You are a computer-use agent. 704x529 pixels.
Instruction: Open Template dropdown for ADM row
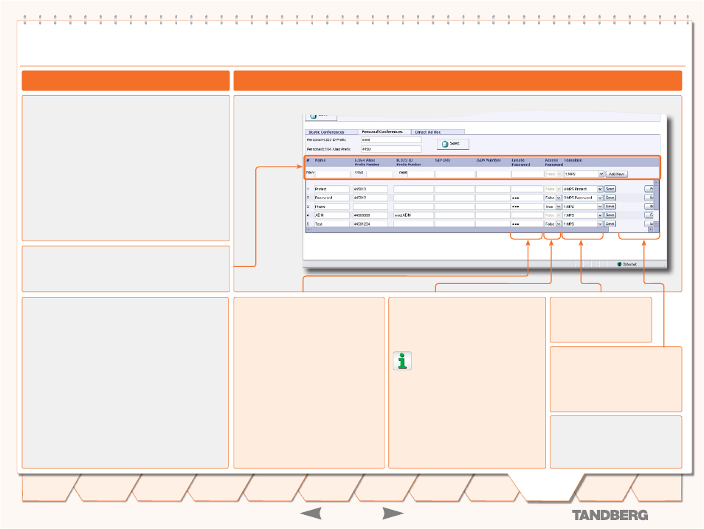pos(582,215)
